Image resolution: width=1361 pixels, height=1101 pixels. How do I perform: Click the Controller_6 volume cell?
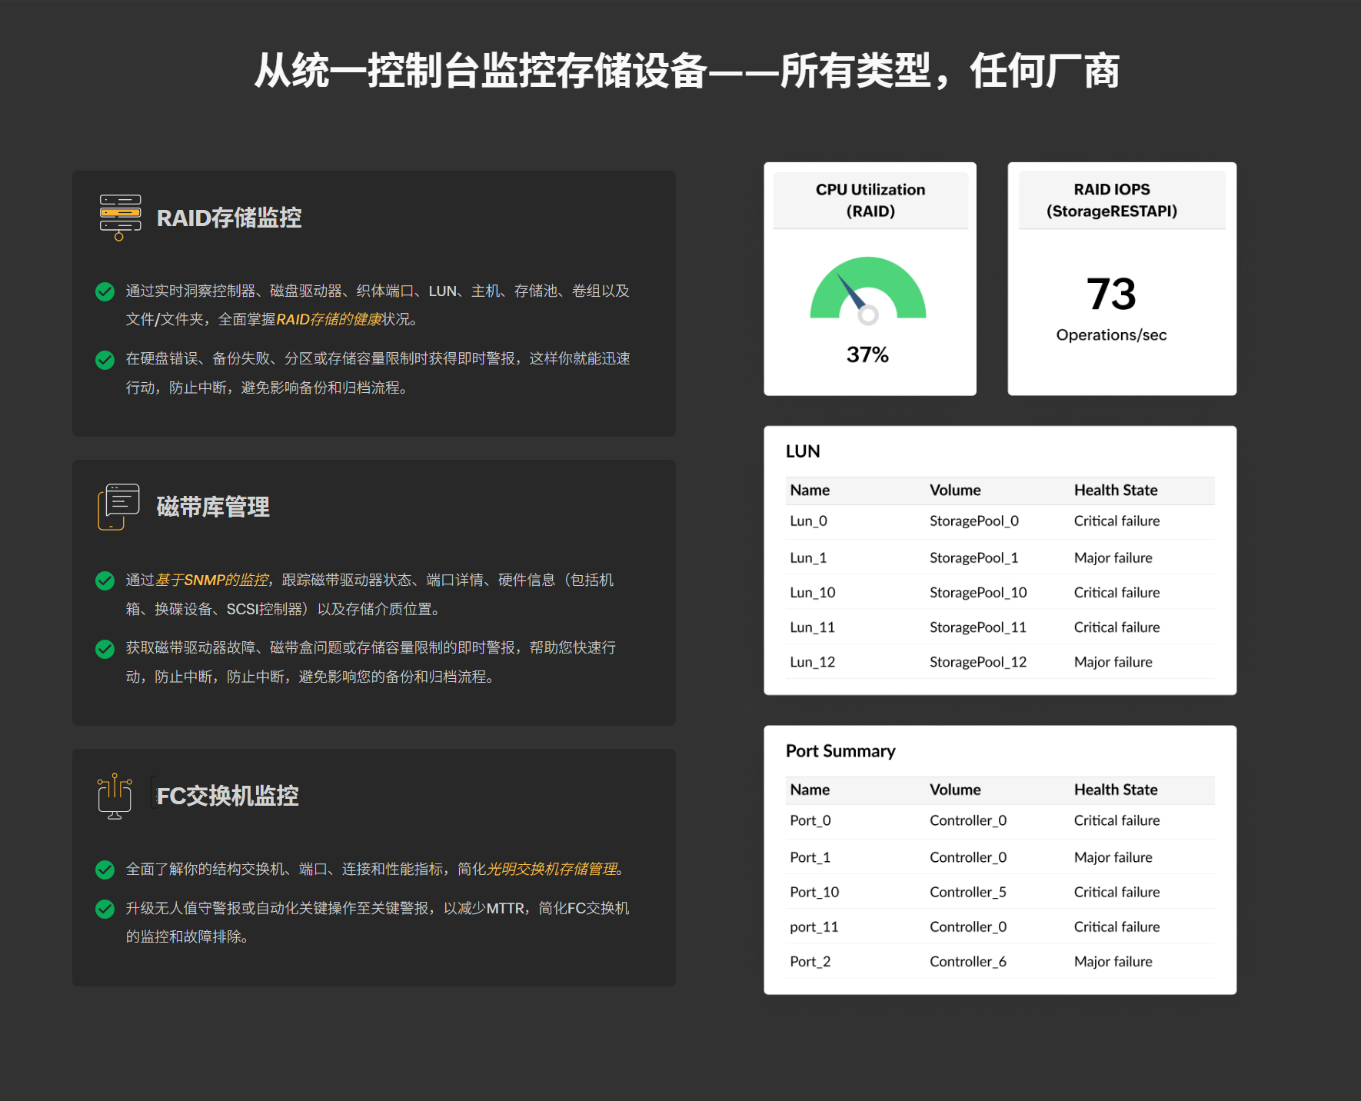point(968,961)
